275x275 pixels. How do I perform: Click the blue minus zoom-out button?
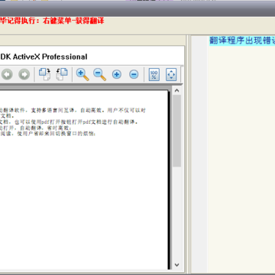pyautogui.click(x=134, y=75)
